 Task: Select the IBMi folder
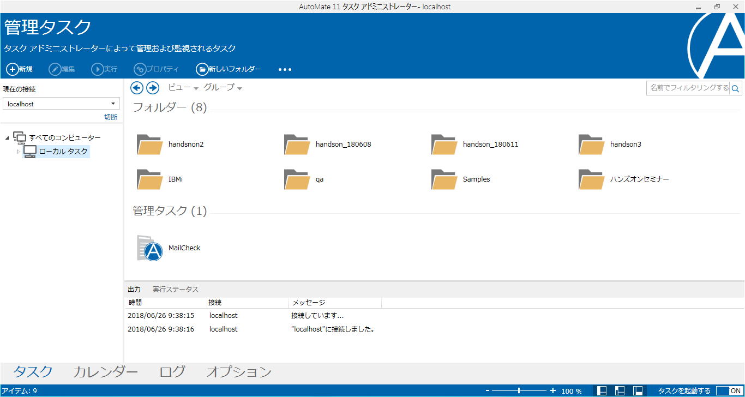(x=159, y=179)
